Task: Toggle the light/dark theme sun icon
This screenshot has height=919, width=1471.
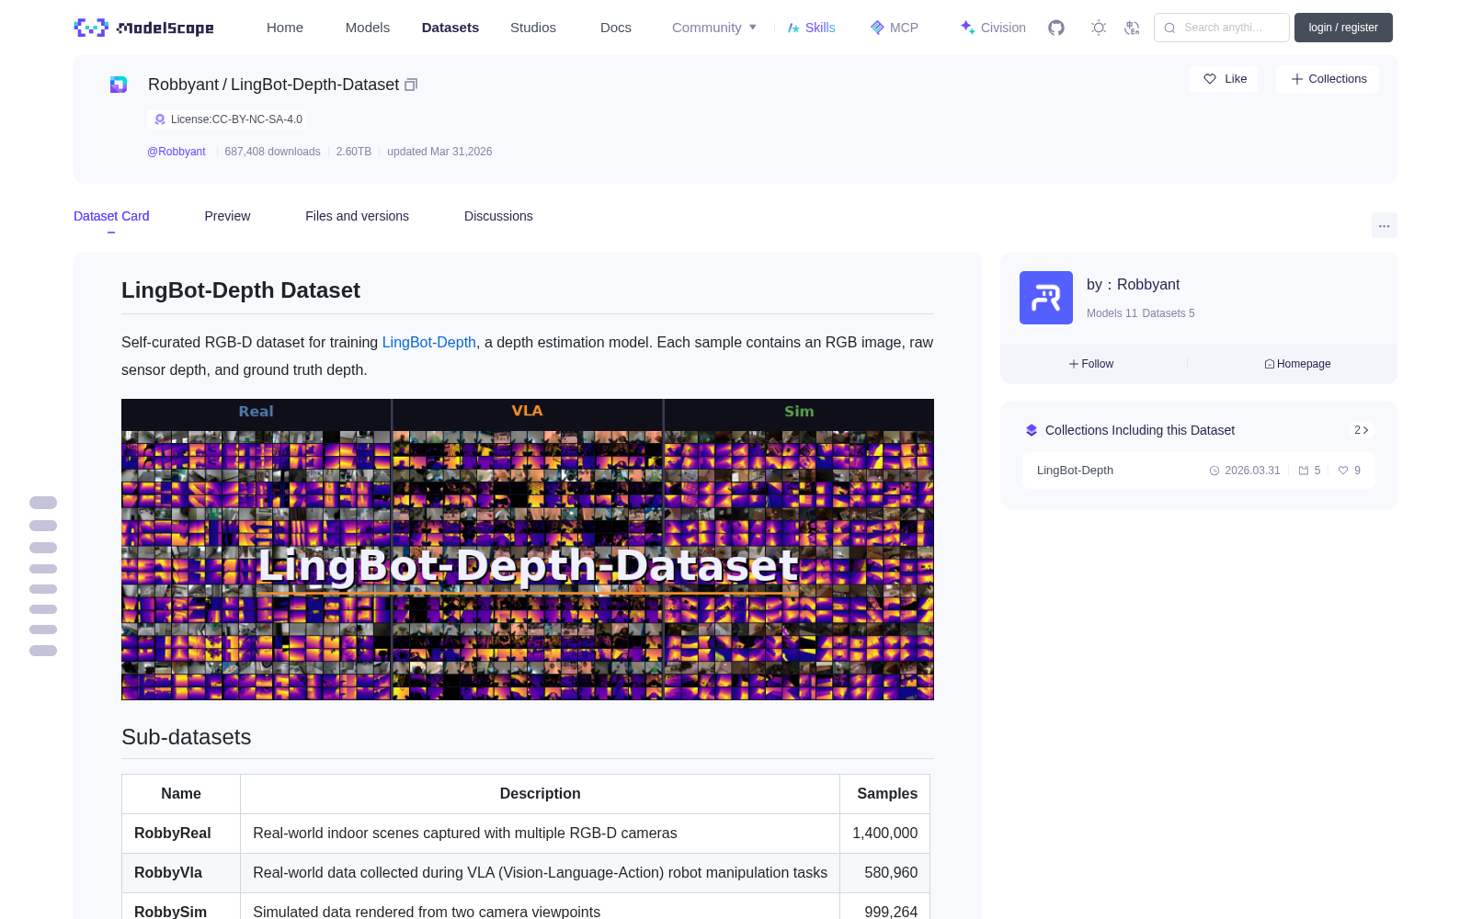Action: pyautogui.click(x=1099, y=28)
